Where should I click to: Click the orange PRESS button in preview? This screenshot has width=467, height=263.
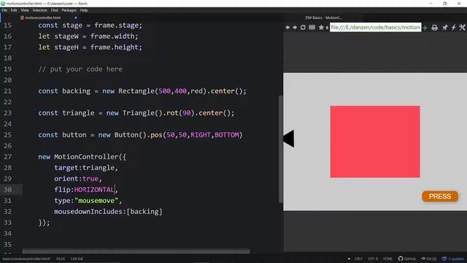click(440, 197)
